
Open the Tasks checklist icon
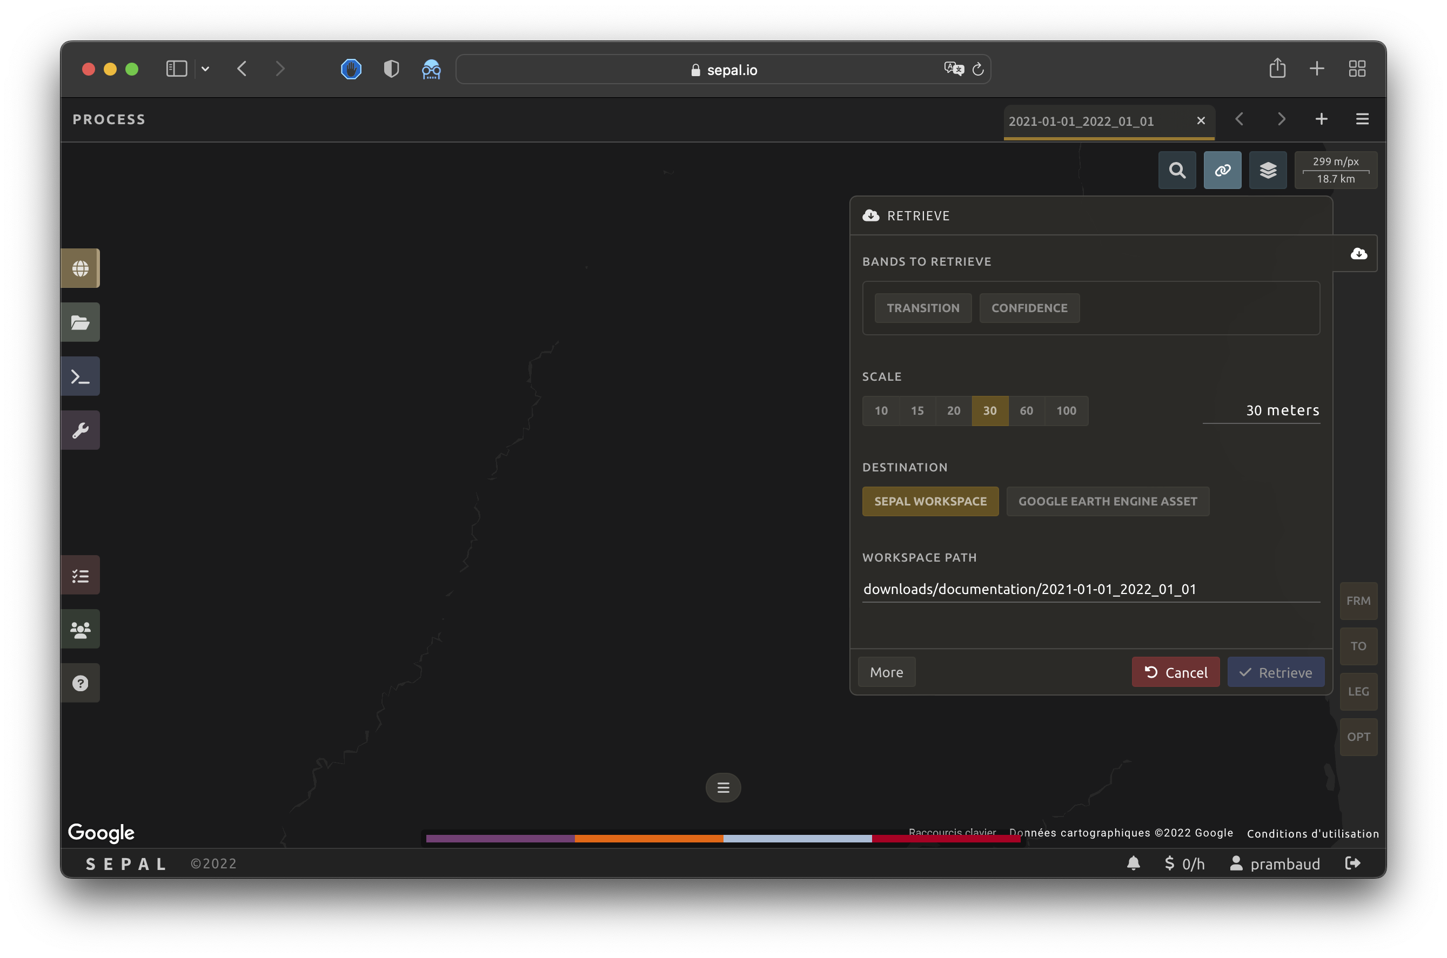point(80,575)
